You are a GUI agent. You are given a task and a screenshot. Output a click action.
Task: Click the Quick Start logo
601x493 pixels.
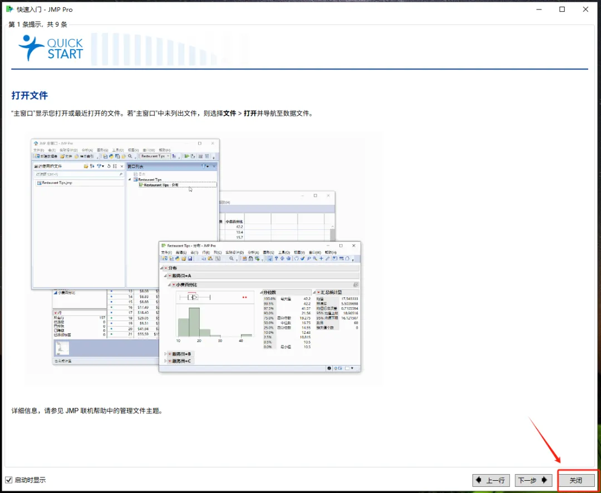[x=51, y=48]
